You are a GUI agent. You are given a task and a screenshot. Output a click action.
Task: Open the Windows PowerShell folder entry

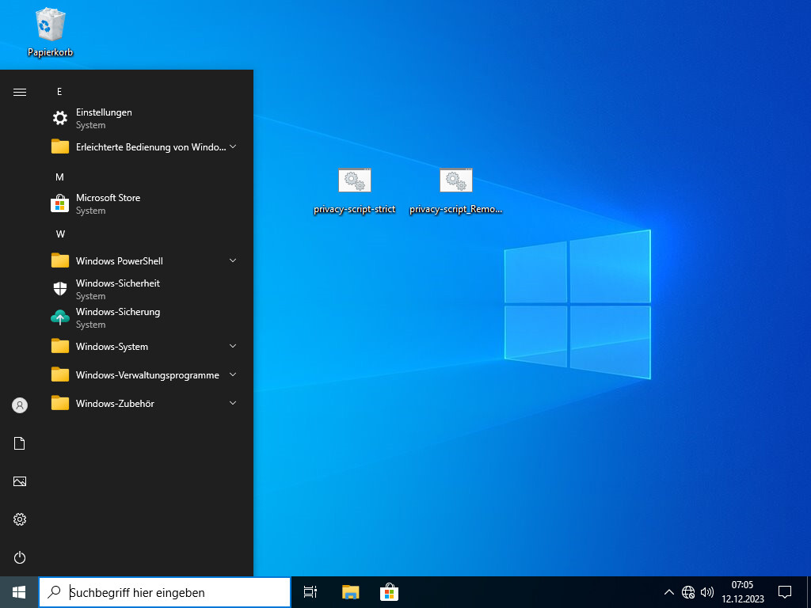coord(145,260)
